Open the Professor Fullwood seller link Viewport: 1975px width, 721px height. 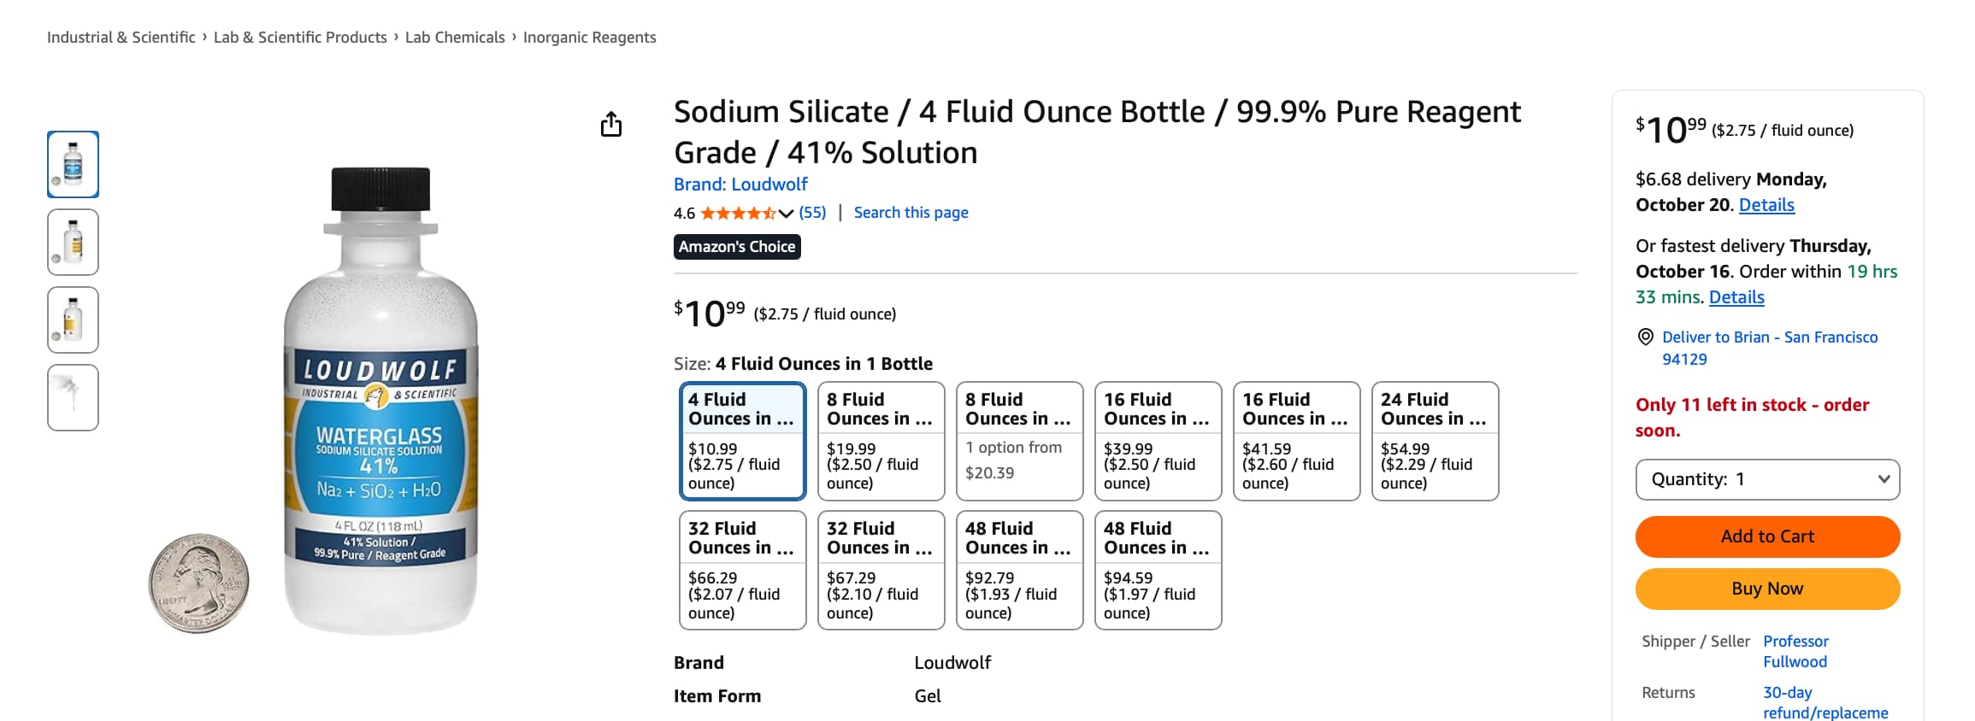click(1795, 651)
